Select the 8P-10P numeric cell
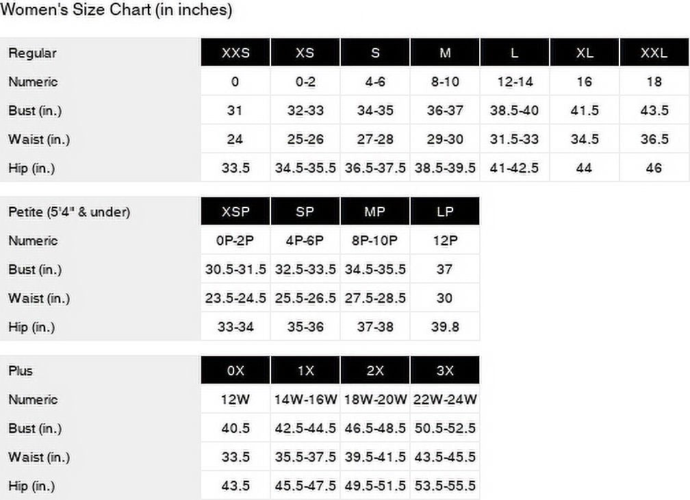690x500 pixels. click(x=375, y=240)
